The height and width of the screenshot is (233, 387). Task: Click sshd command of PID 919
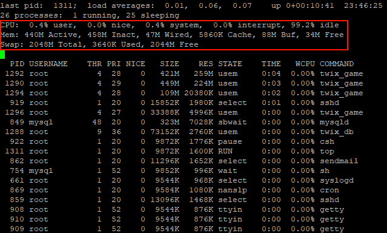tap(329, 103)
